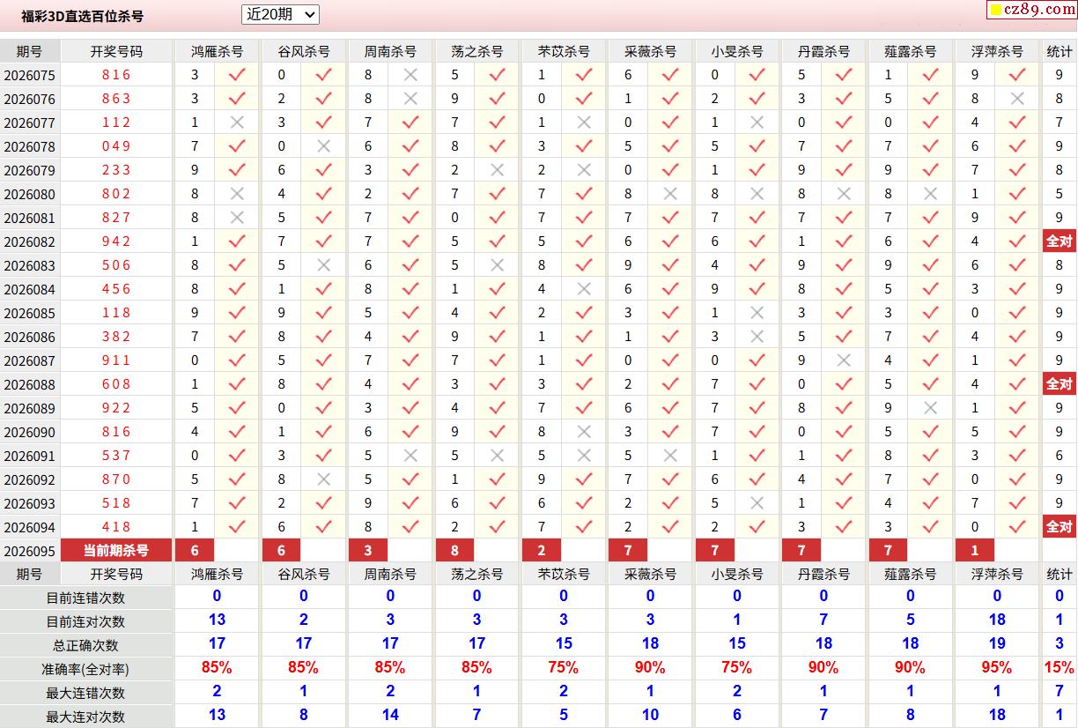The height and width of the screenshot is (728, 1078).
Task: Click the 全对 badge in row 2026082
Action: [1060, 241]
